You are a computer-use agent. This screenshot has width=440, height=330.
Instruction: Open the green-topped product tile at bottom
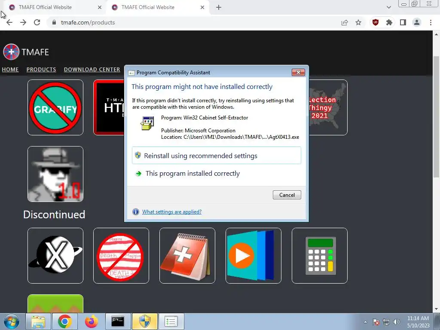tap(55, 304)
